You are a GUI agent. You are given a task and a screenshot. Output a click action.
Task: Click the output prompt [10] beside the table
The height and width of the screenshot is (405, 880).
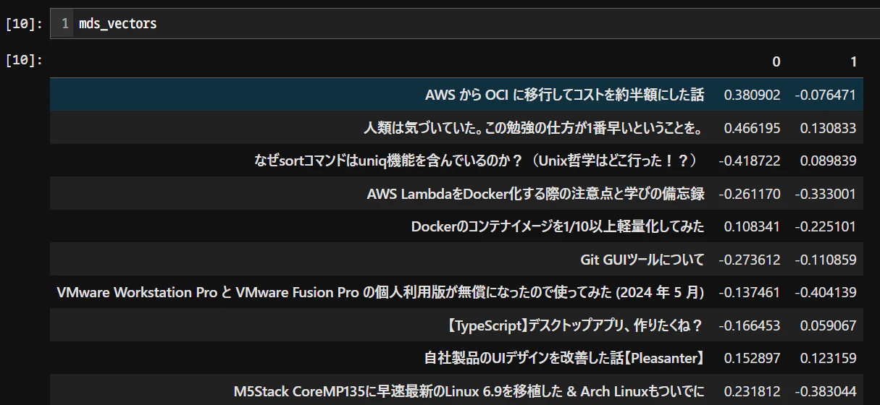[24, 60]
